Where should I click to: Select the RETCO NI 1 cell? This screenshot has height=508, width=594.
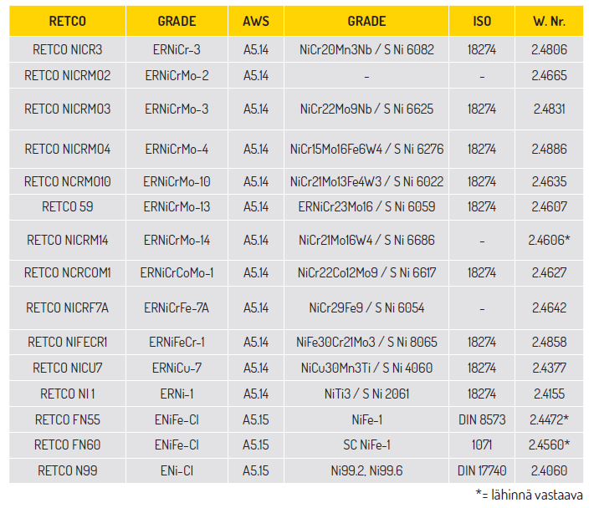click(x=68, y=394)
